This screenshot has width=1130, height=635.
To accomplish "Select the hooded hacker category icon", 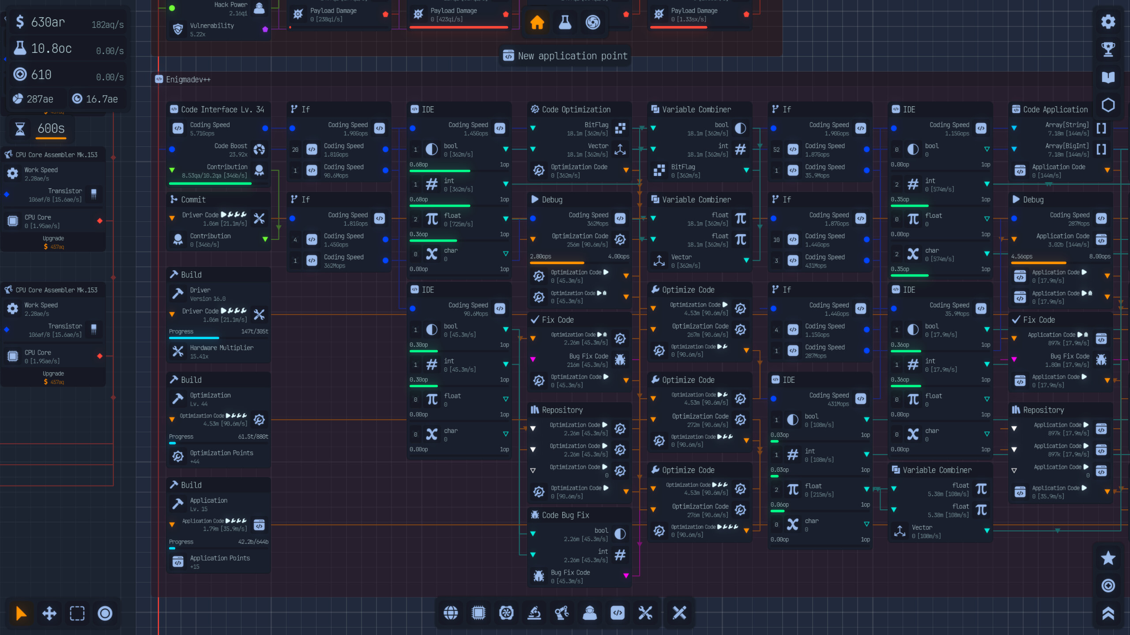I will [x=590, y=613].
